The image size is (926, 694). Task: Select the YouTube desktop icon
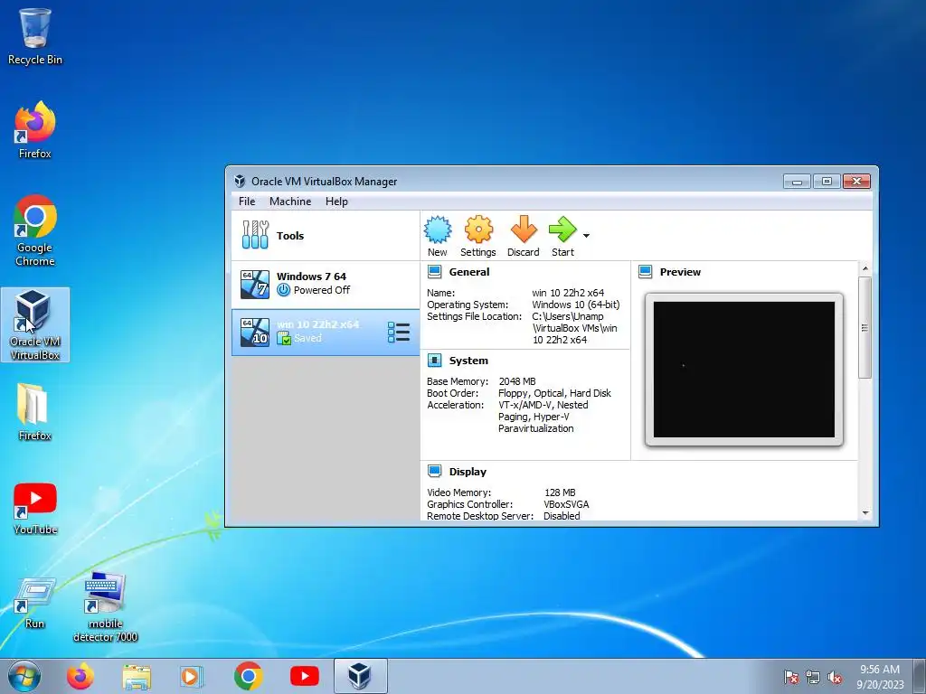coord(35,509)
